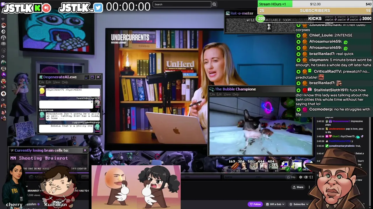The width and height of the screenshot is (373, 209).
Task: Open CriticalRadTV username in chat
Action: point(327,72)
